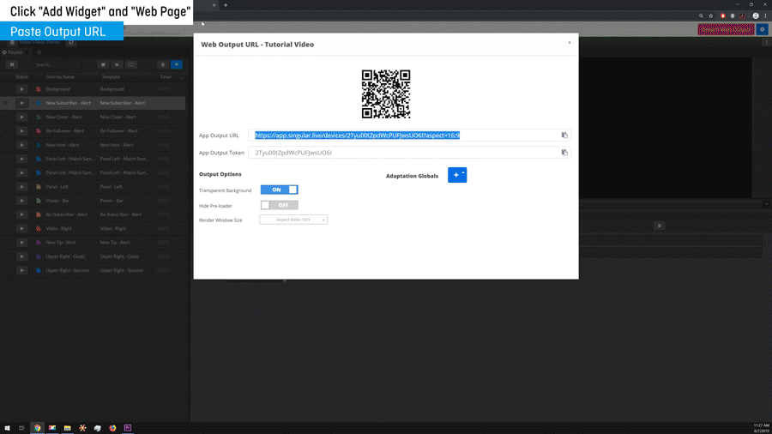Bookmark page with the star icon
This screenshot has width=772, height=434.
711,15
